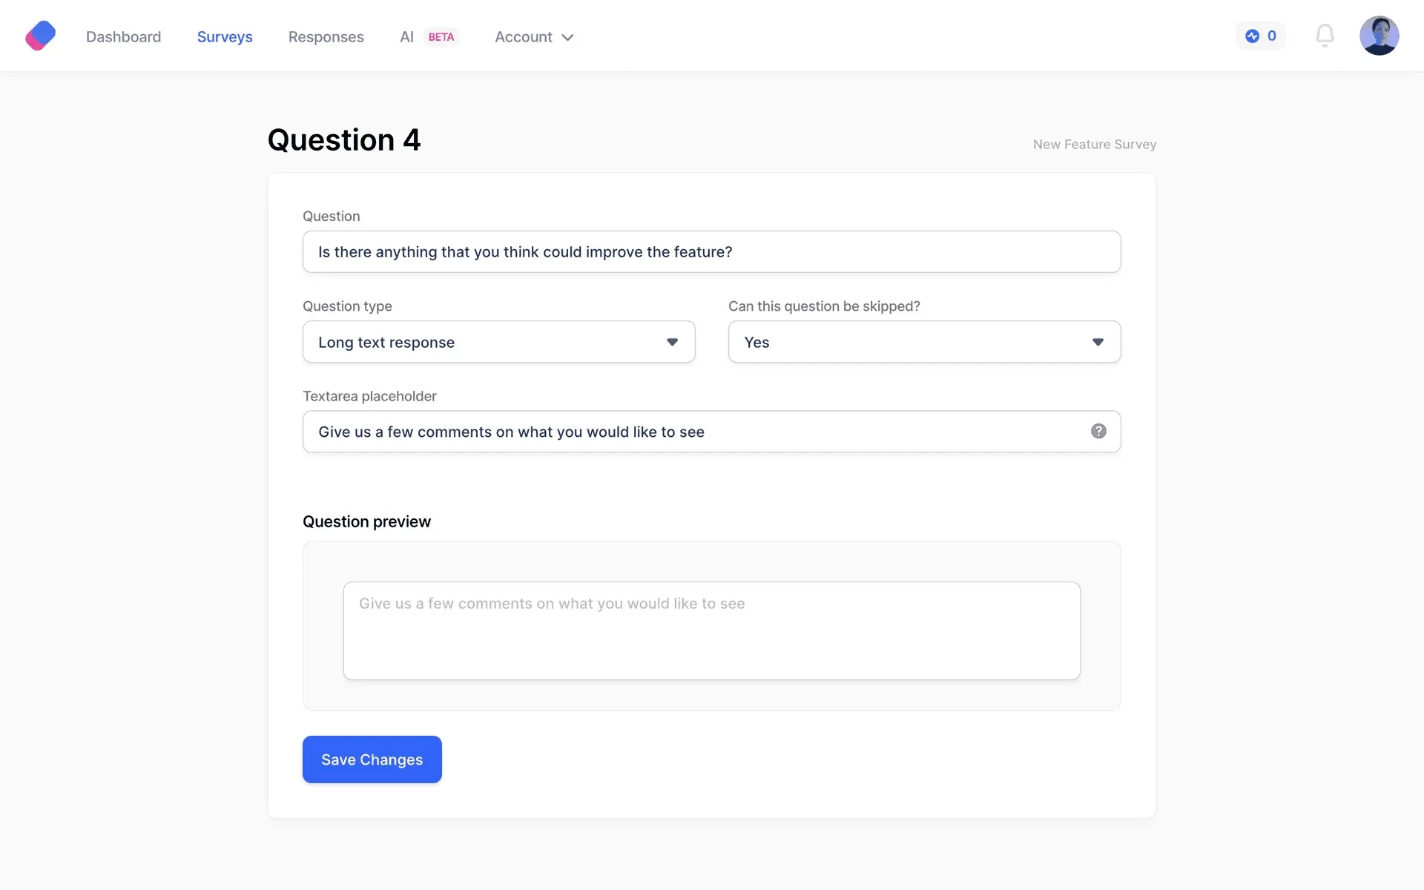This screenshot has width=1424, height=890.
Task: Expand the Account menu chevron
Action: pos(568,38)
